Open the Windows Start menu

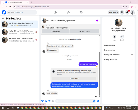(2, 108)
